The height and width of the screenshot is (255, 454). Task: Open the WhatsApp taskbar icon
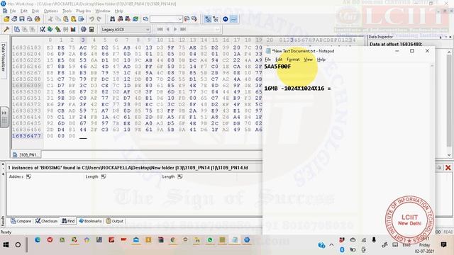(210, 239)
